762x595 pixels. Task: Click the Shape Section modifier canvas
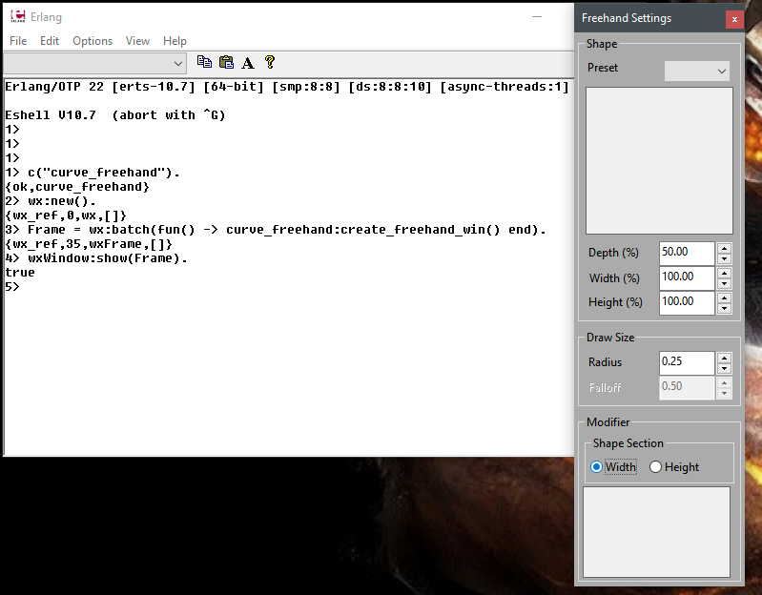click(656, 532)
